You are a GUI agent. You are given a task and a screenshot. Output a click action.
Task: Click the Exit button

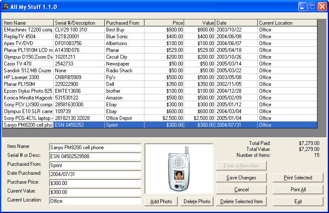(x=298, y=202)
